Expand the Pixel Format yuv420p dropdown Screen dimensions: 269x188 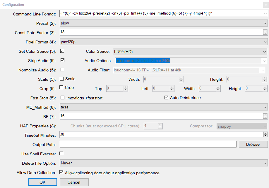tap(163, 42)
